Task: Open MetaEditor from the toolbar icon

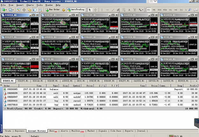Action: tap(64, 10)
